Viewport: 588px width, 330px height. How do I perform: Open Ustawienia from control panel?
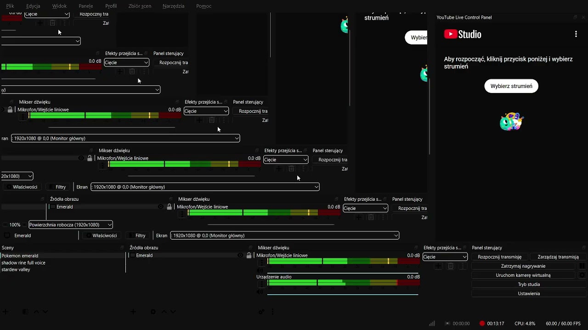pos(529,293)
